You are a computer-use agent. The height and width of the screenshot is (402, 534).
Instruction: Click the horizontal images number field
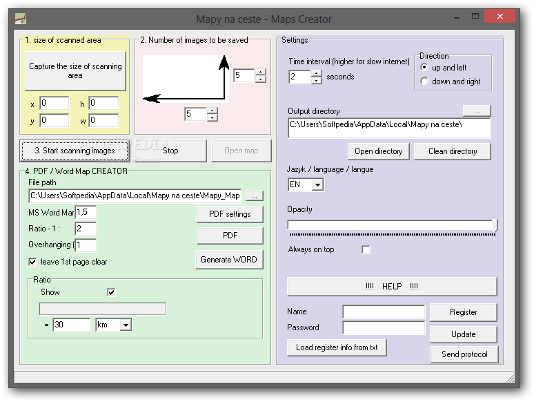pos(195,114)
